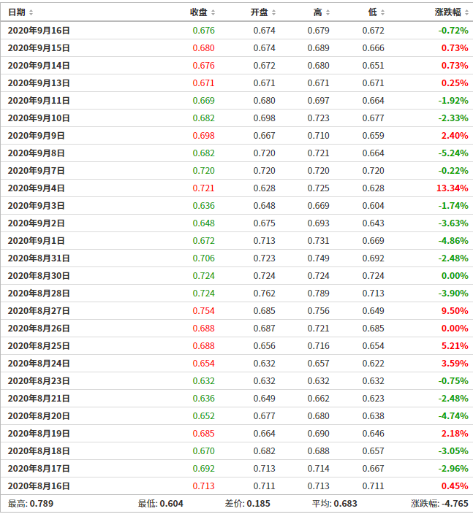Image resolution: width=473 pixels, height=514 pixels.
Task: Select the date cell 2020年9月11日
Action: tap(39, 101)
